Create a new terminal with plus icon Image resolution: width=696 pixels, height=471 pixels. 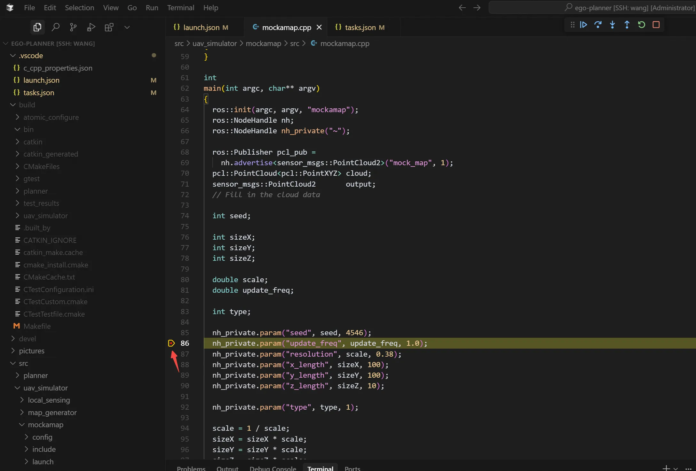[666, 468]
